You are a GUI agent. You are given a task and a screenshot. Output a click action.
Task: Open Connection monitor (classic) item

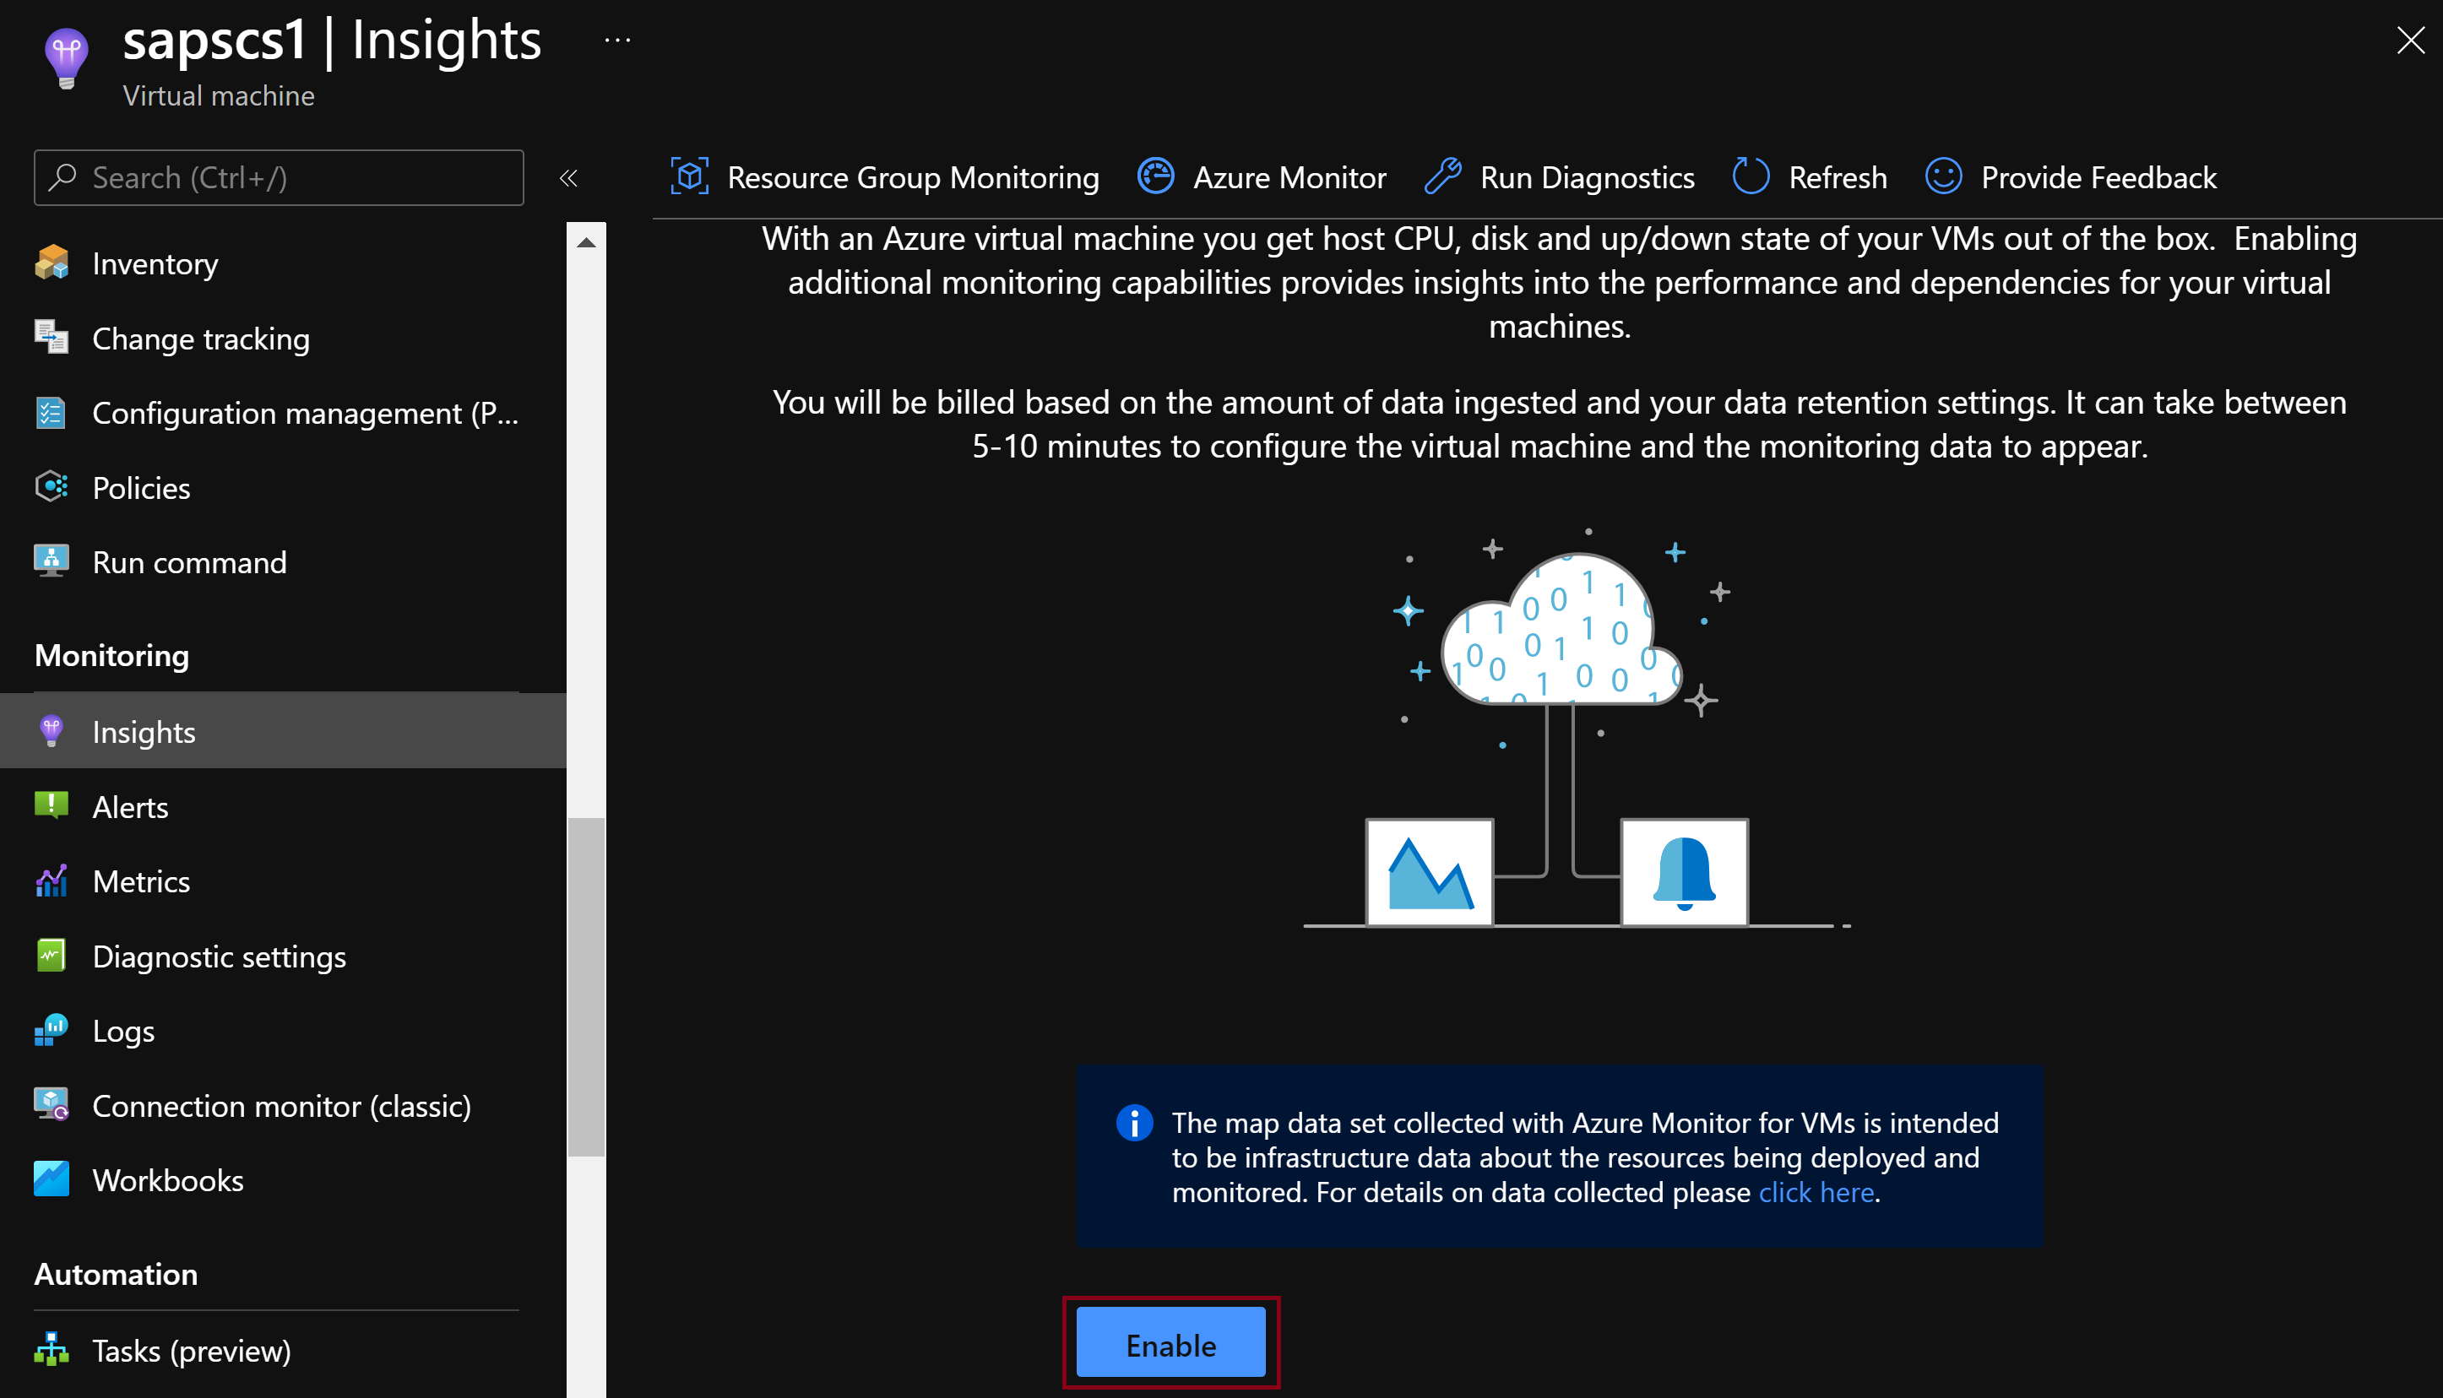[283, 1105]
